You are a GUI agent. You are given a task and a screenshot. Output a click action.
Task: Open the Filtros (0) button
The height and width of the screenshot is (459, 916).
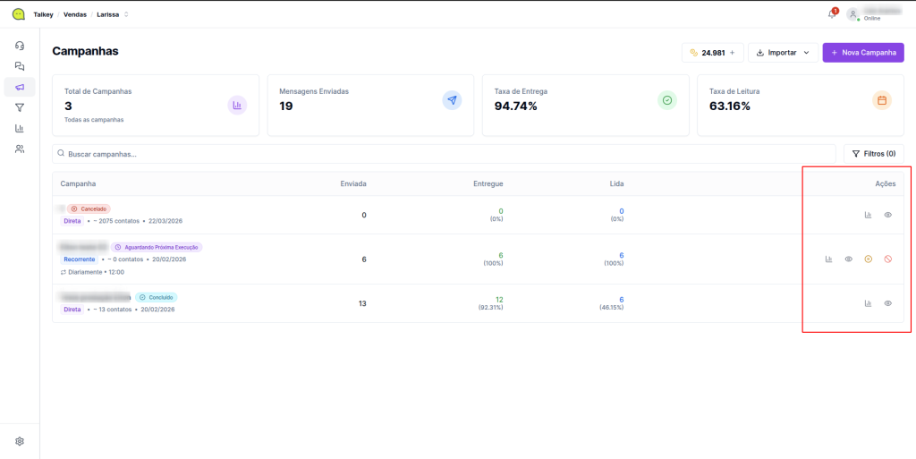point(874,154)
